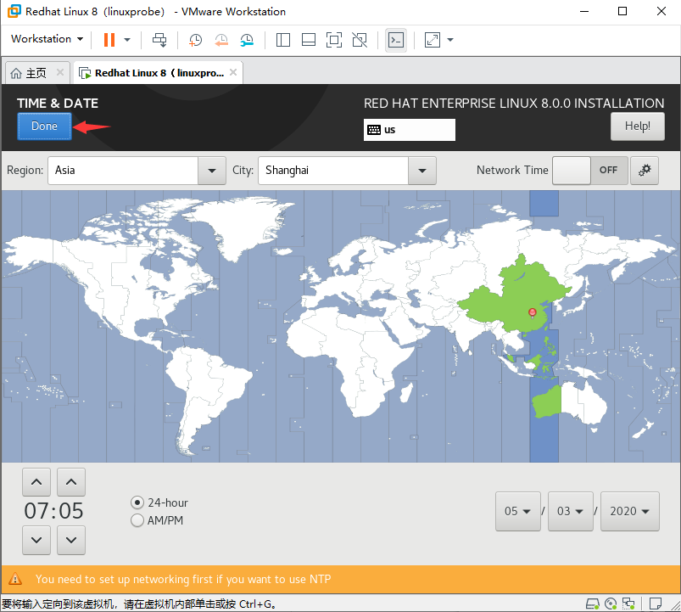Revert to the previous snapshot
Viewport: 681px width, 612px height.
221,40
